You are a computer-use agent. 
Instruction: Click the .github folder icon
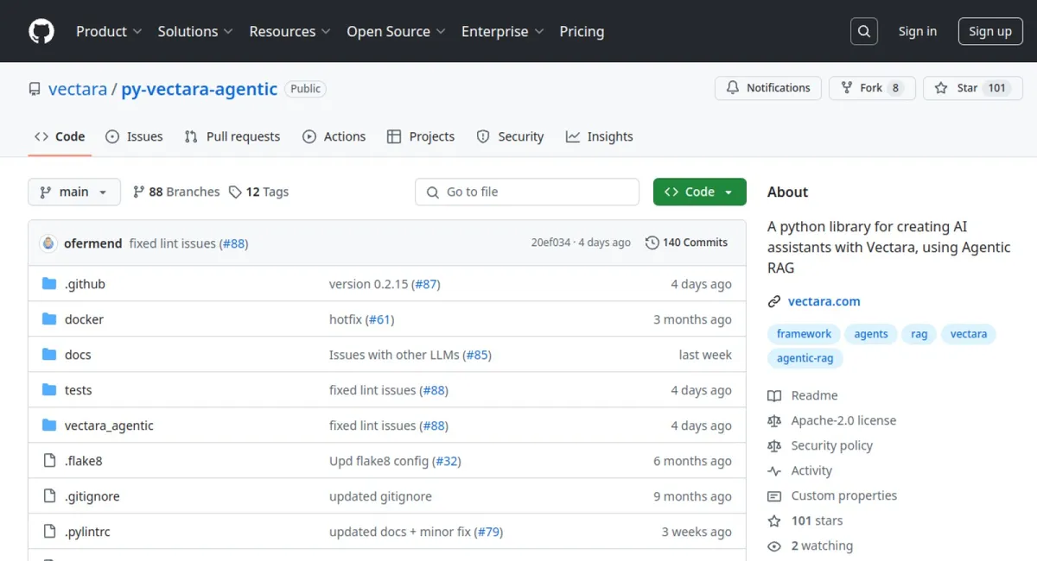click(49, 284)
